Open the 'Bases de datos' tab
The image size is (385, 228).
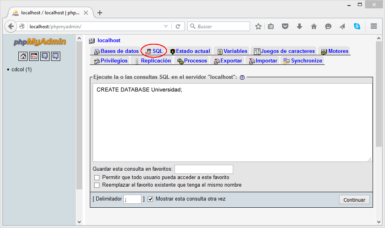click(x=116, y=51)
